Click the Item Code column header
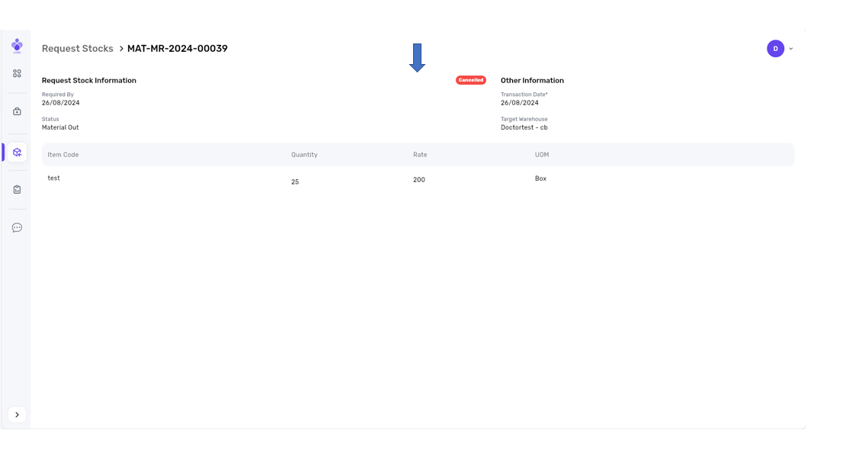 point(62,155)
